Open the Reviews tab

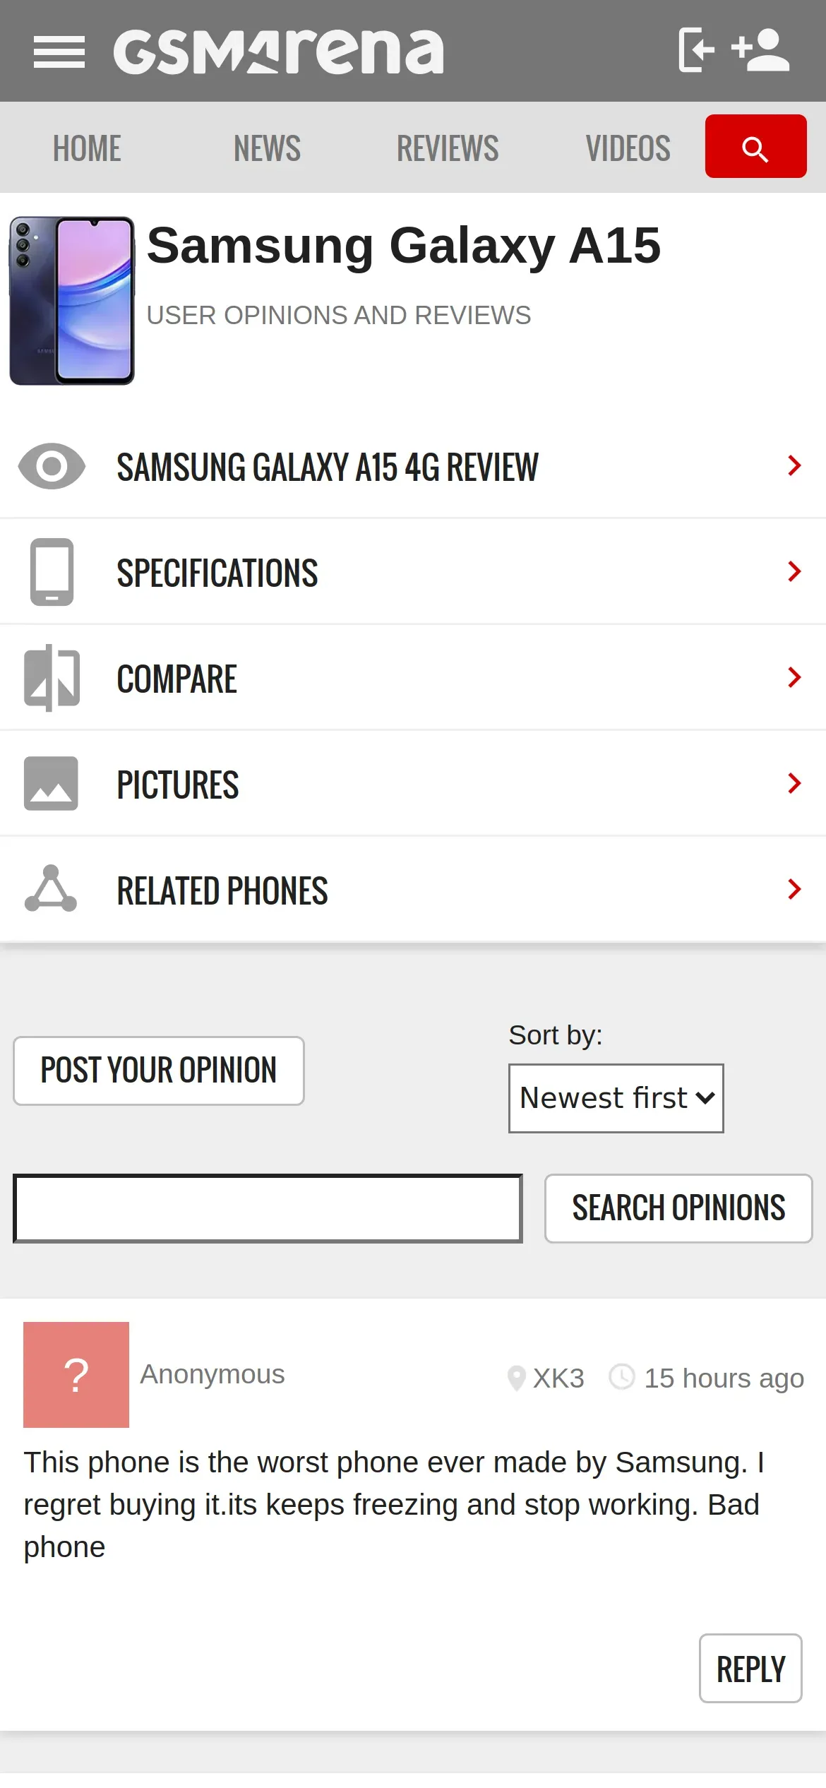[448, 148]
